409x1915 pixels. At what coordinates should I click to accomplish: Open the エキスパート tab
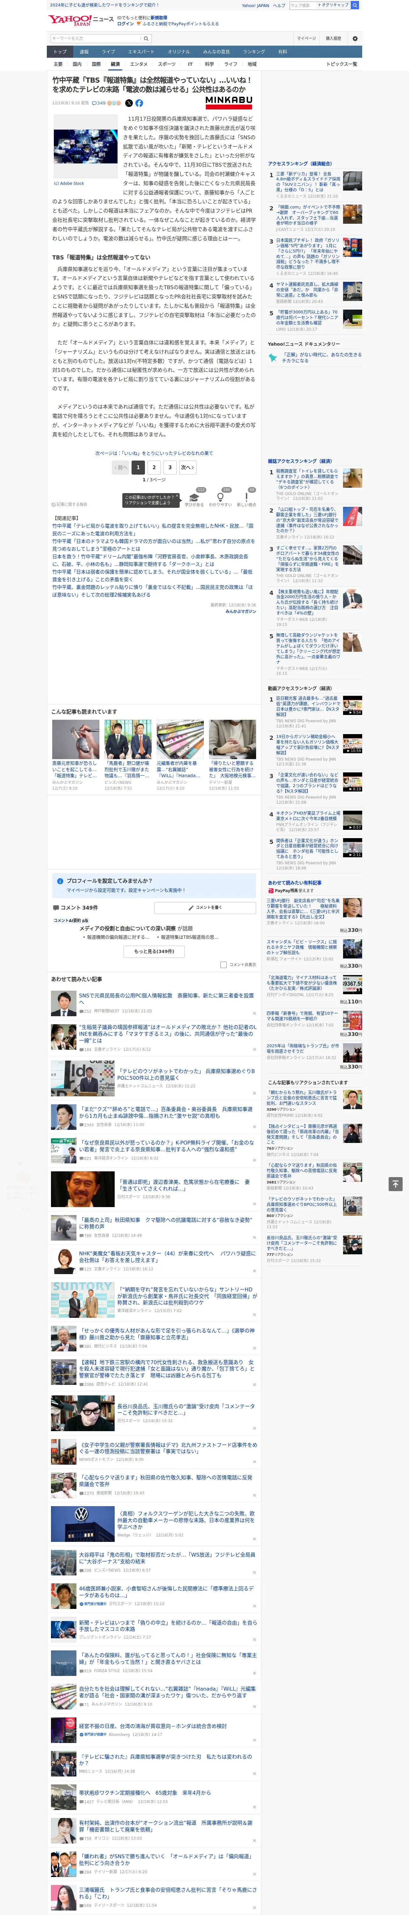point(141,52)
